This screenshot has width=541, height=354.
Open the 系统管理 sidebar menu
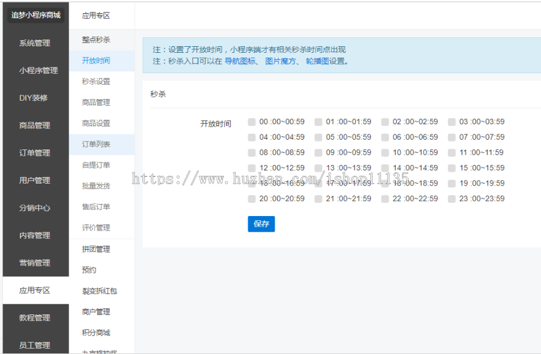click(35, 43)
